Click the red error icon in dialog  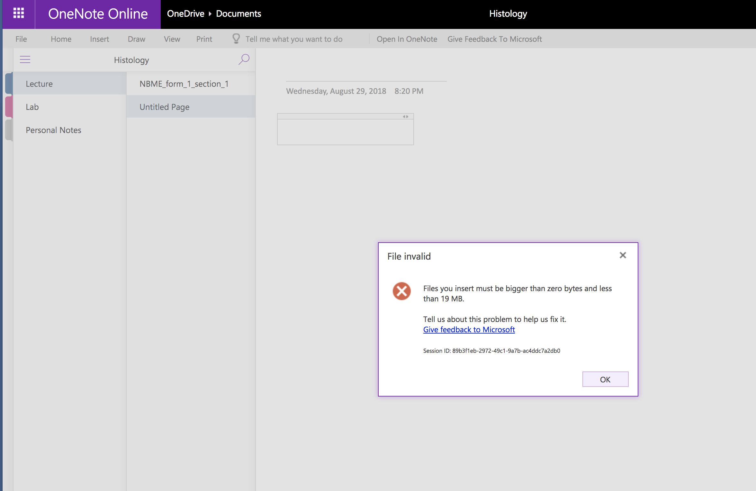click(x=401, y=291)
